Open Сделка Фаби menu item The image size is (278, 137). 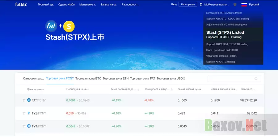click(x=66, y=5)
